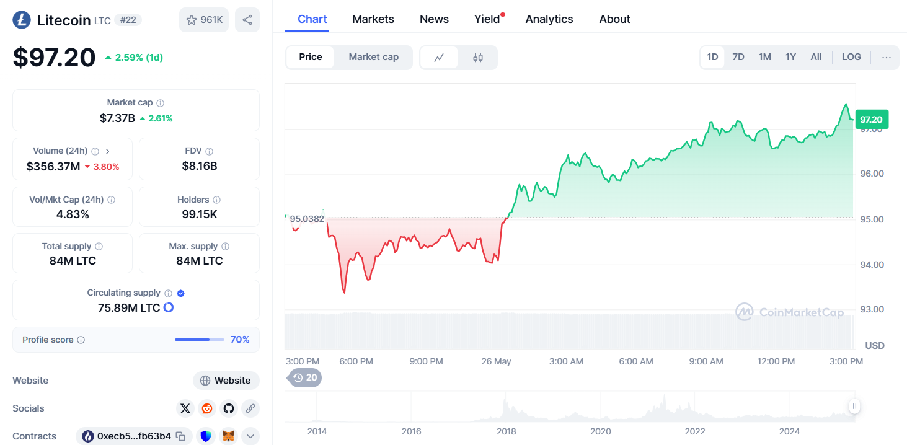Switch to line chart view
Viewport: 907px width, 445px height.
click(x=439, y=58)
